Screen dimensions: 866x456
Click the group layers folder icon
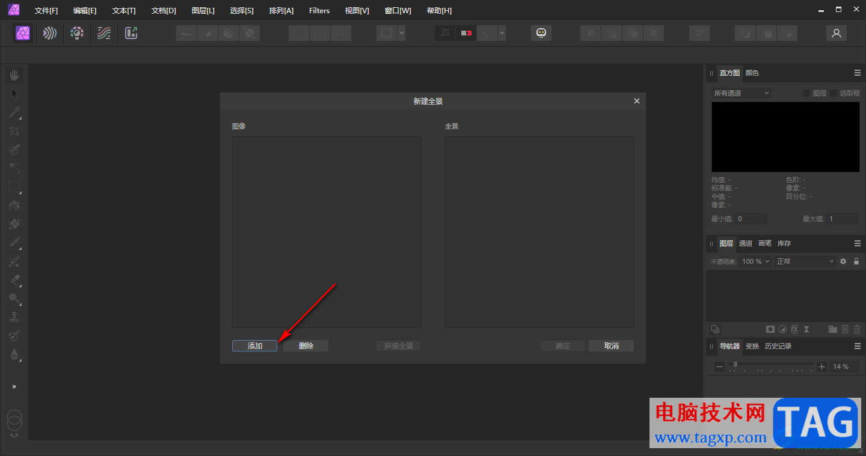(x=833, y=329)
